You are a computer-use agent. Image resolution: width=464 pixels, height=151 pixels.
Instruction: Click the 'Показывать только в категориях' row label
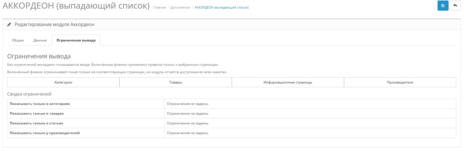tap(40, 104)
